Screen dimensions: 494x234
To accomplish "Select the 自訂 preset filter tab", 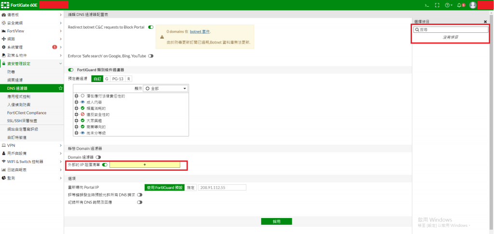I will [x=97, y=79].
